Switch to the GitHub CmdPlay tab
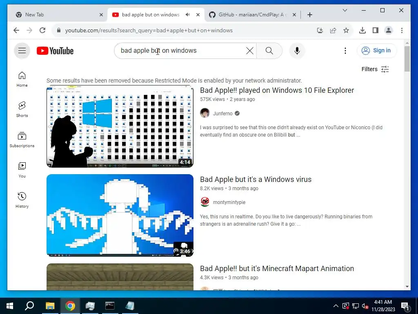 (x=251, y=15)
